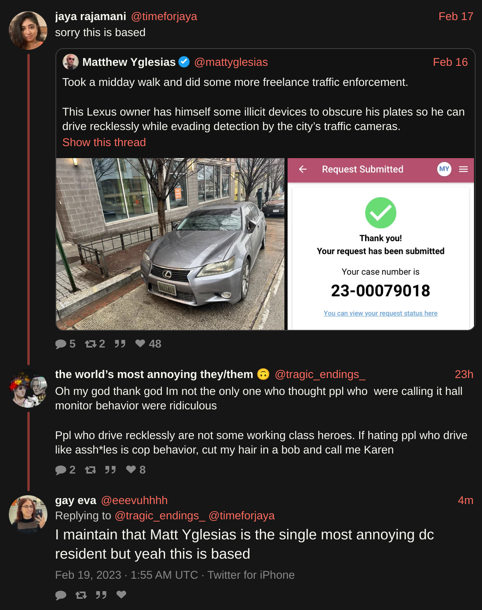Quote jaya rajamani's tweet
Screen dimensions: 482x610
120,344
